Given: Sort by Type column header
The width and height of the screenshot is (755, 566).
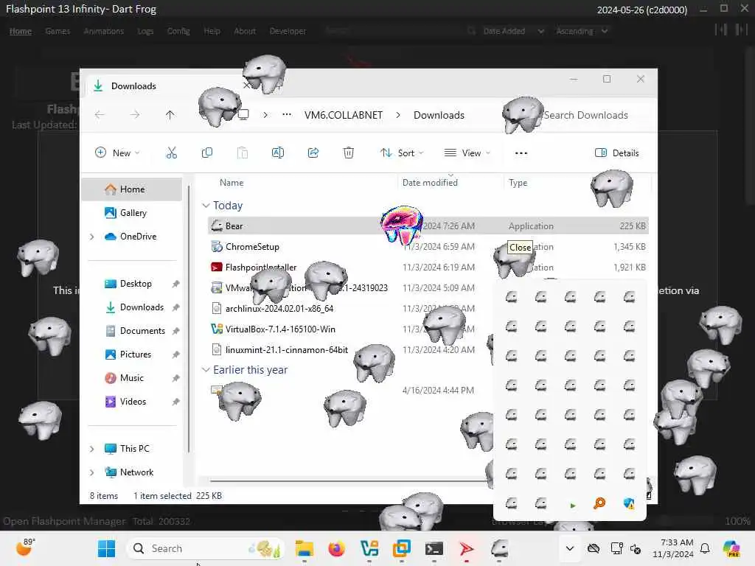Looking at the screenshot, I should [518, 183].
